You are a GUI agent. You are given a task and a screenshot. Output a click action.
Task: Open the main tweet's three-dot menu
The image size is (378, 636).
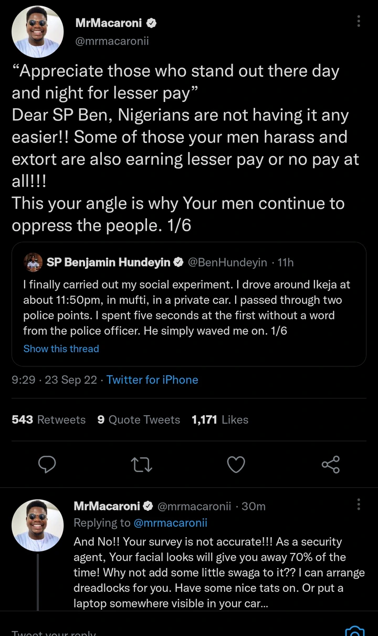click(359, 21)
